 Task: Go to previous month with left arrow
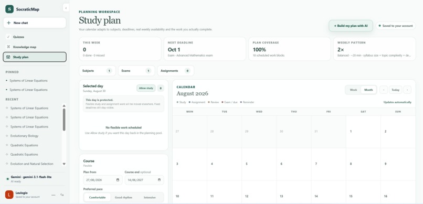point(384,90)
